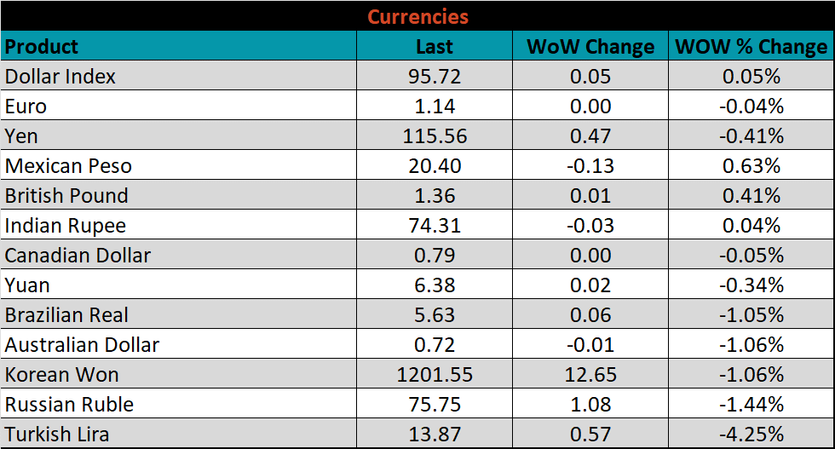The width and height of the screenshot is (835, 449).
Task: Select the Last column header
Action: pyautogui.click(x=435, y=47)
